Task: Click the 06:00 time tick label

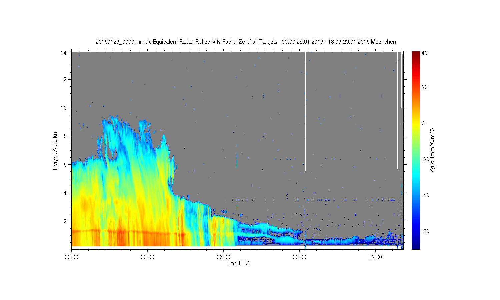Action: (223, 257)
